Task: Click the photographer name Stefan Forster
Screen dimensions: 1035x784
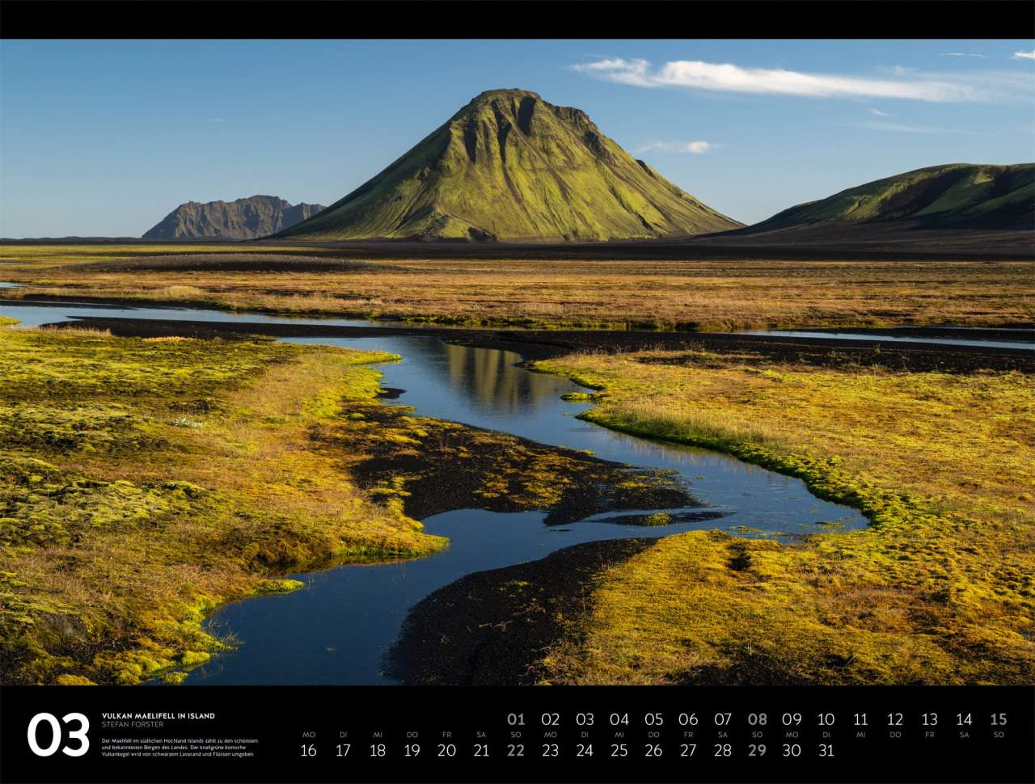Action: coord(133,724)
